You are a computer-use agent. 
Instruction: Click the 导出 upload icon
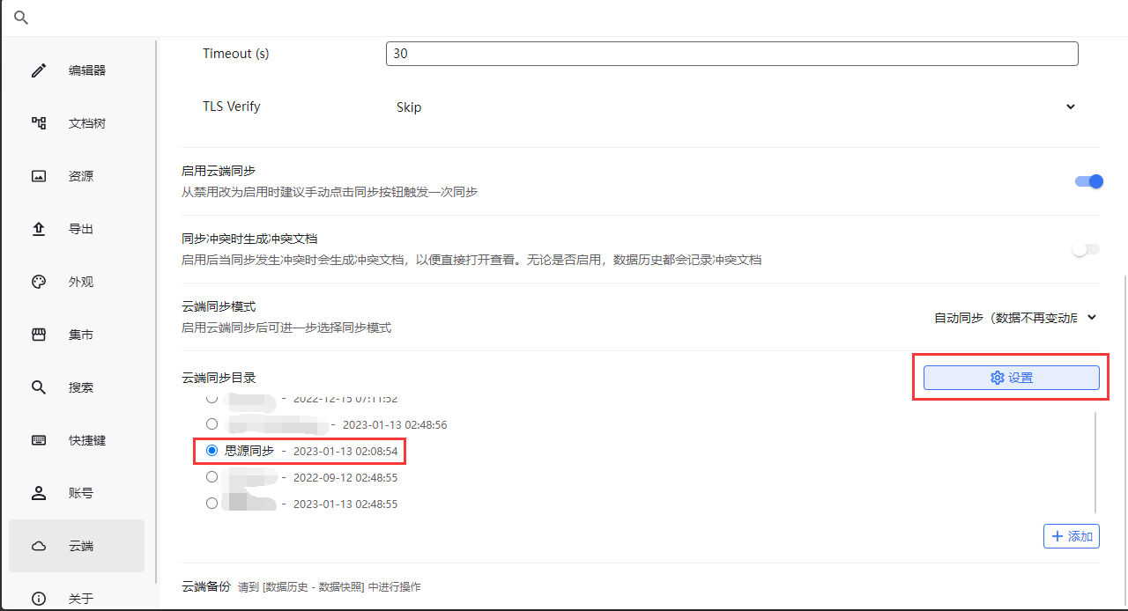39,229
